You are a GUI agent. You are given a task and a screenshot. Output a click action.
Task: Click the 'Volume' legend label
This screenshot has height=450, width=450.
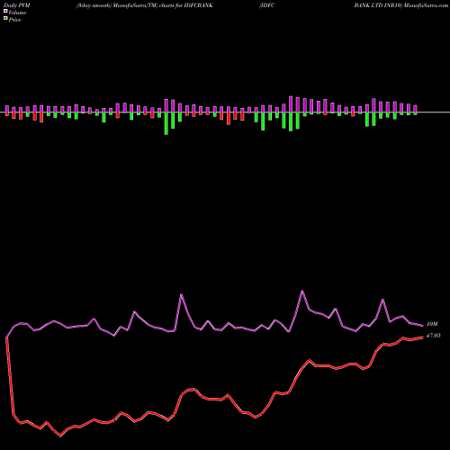click(17, 13)
